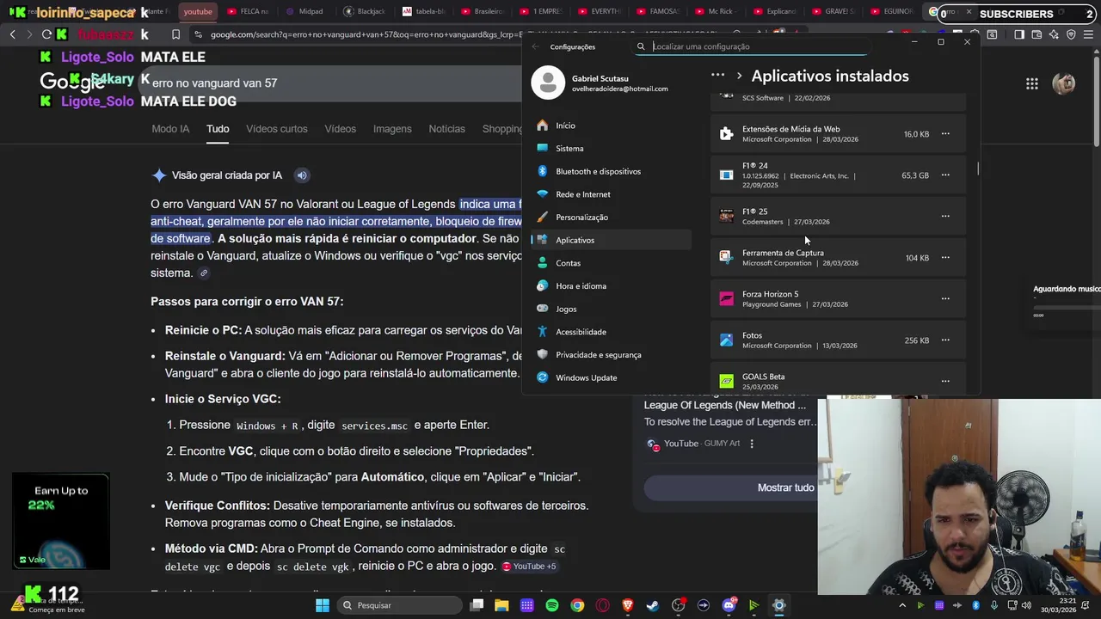Select Rede e Internet section
1101x619 pixels.
[x=611, y=194]
